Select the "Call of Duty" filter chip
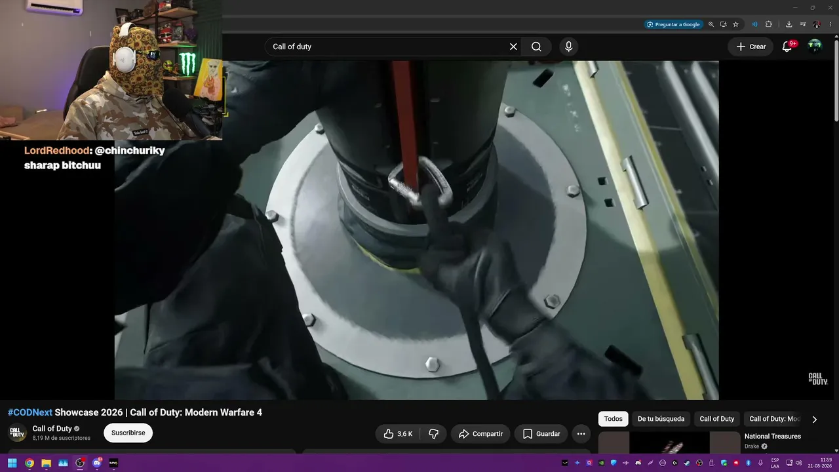Viewport: 839px width, 472px height. click(x=717, y=419)
